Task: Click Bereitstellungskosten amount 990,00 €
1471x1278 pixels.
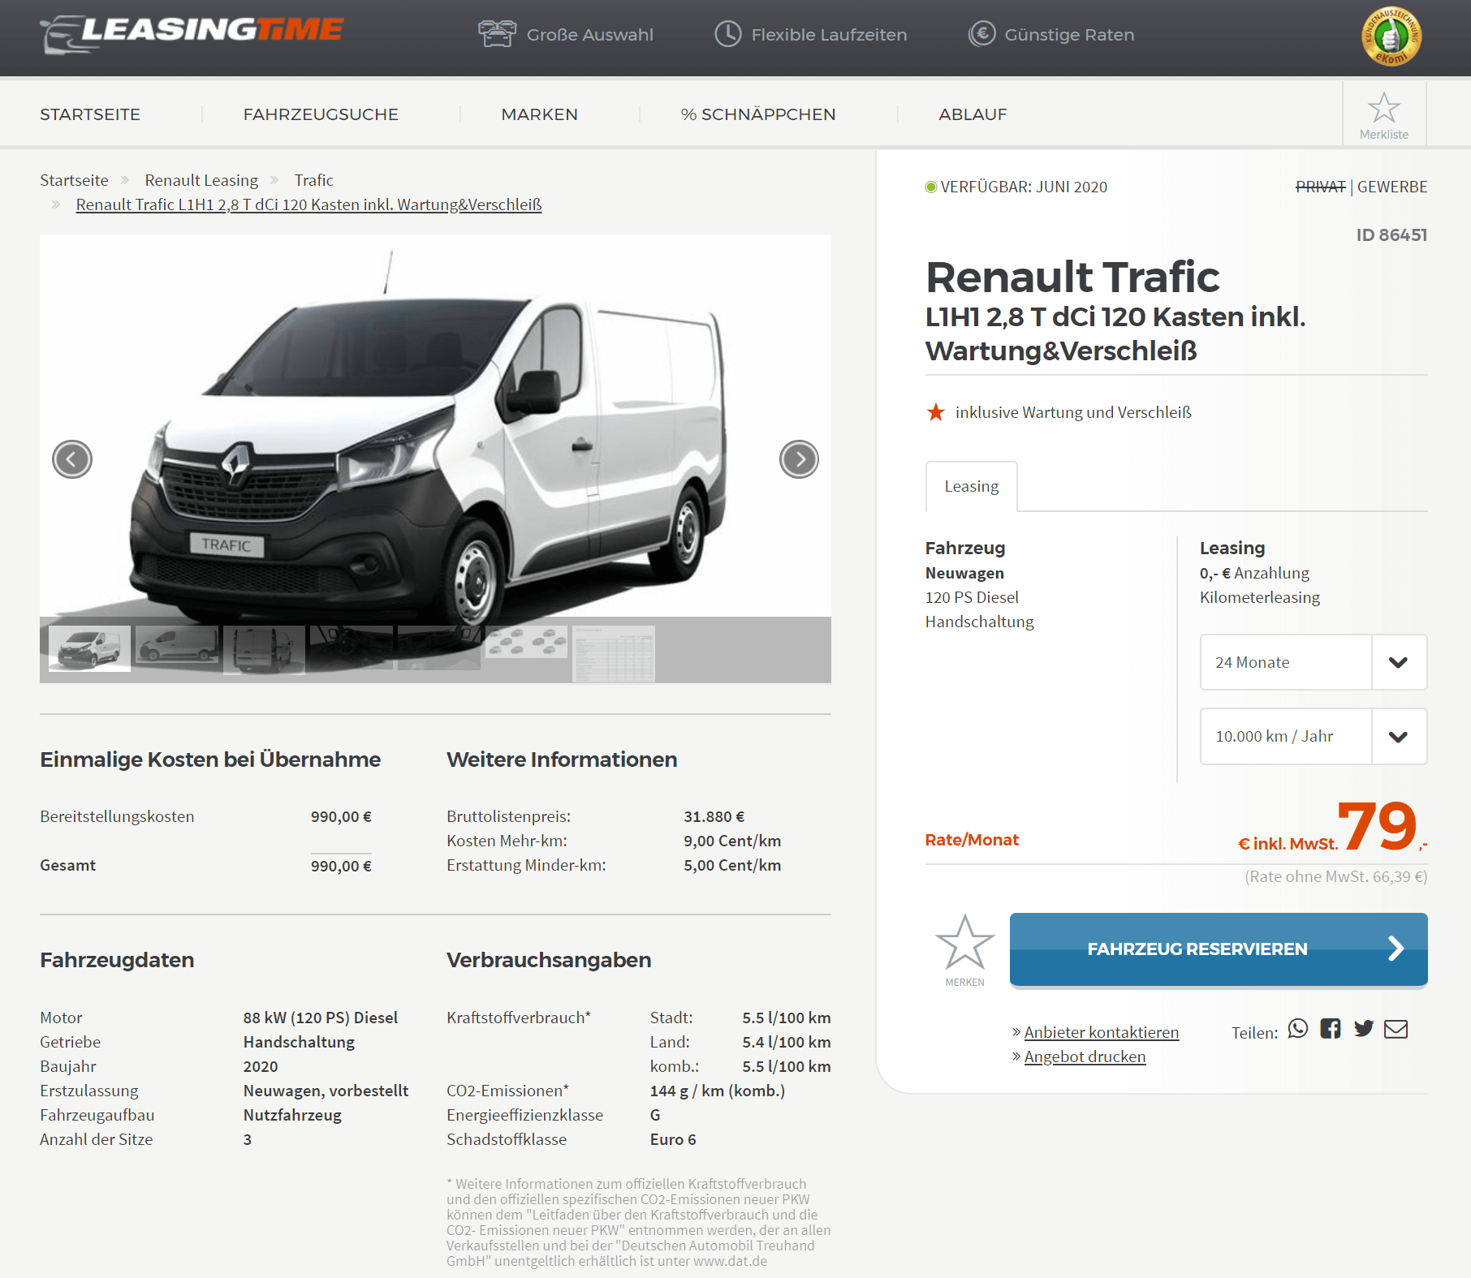Action: click(x=341, y=816)
